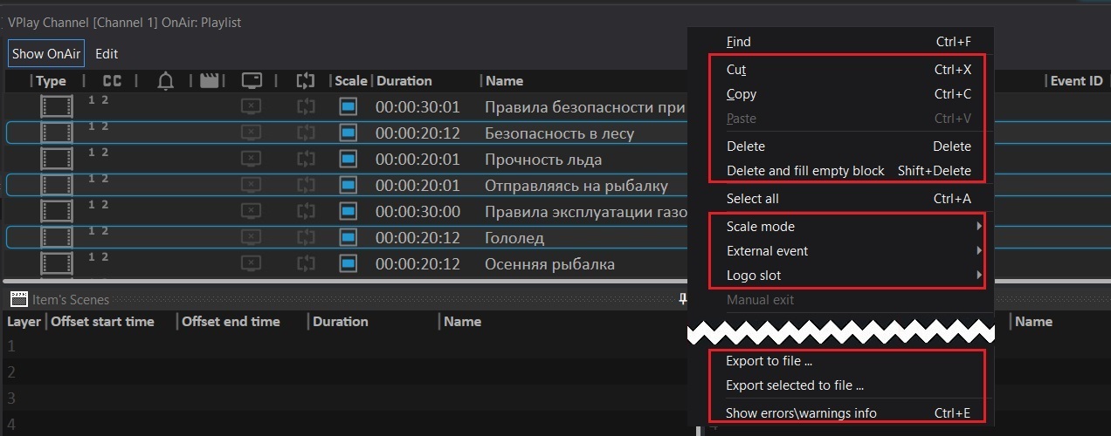Click the bell notification column header icon
This screenshot has height=436, width=1111.
pyautogui.click(x=166, y=81)
